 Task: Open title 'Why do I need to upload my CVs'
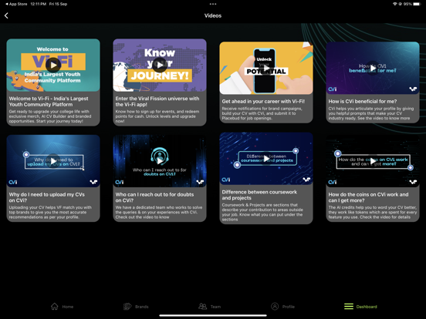[47, 197]
